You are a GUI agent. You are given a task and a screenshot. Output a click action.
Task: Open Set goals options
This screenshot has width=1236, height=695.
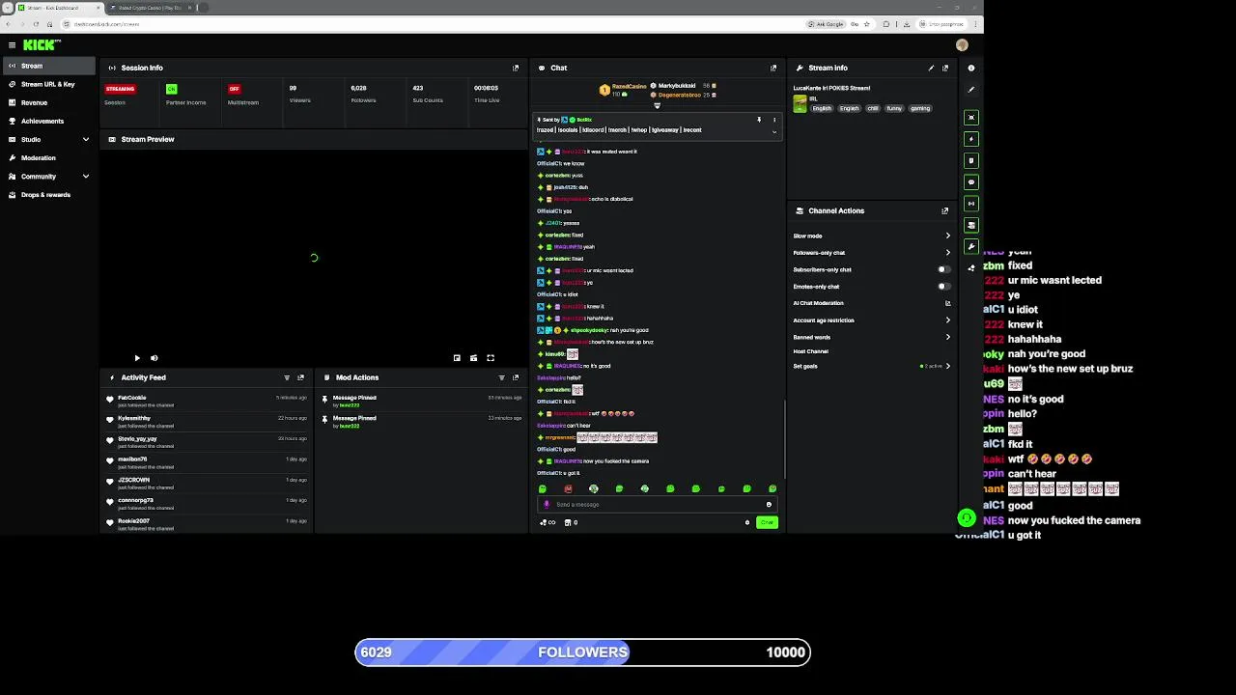click(871, 366)
